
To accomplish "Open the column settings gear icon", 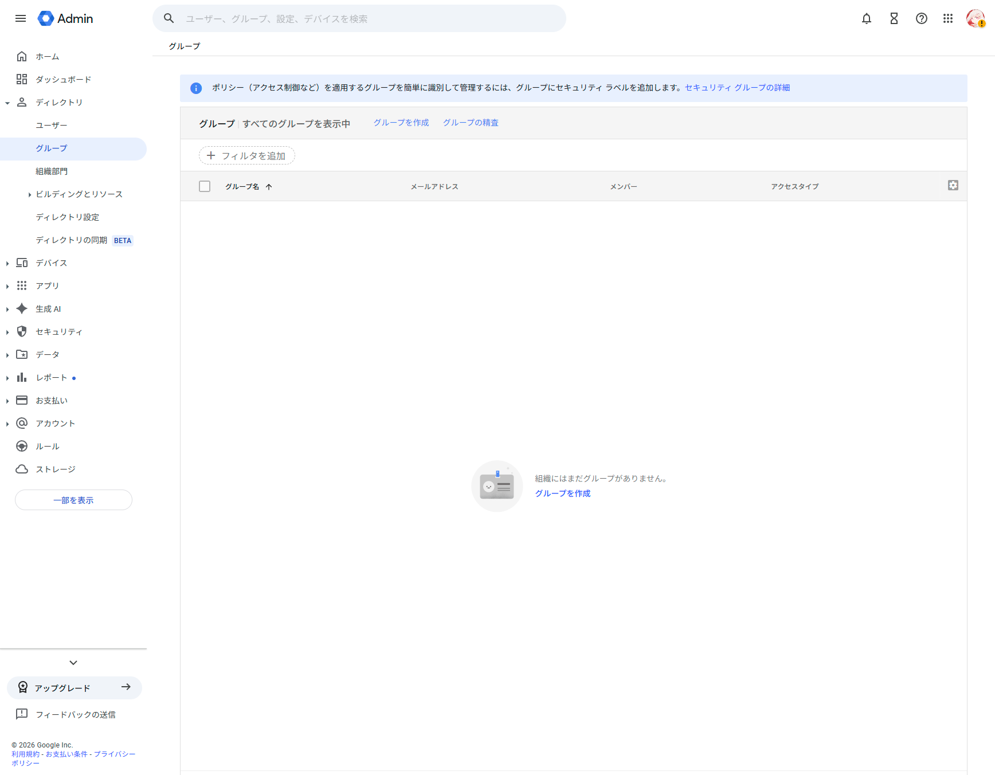I will point(953,185).
